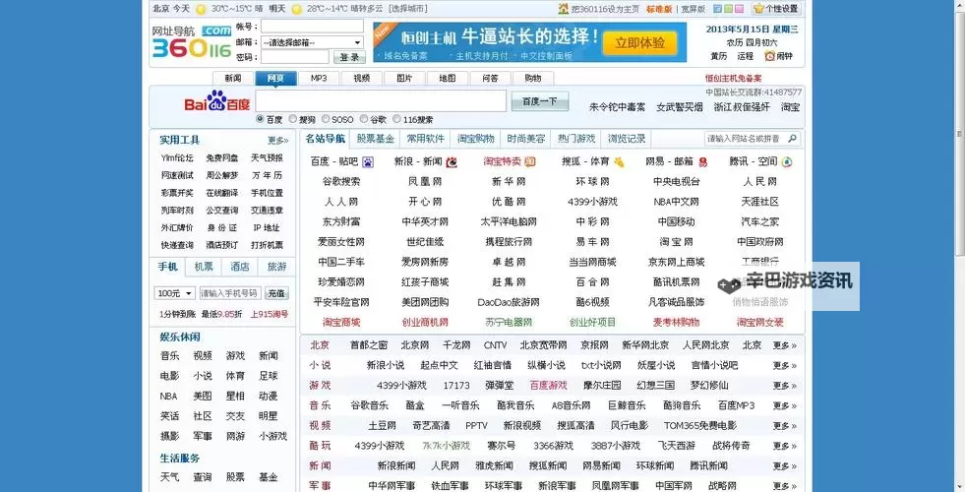Click the NetEase mail red icon
This screenshot has height=492, width=965.
(x=702, y=162)
